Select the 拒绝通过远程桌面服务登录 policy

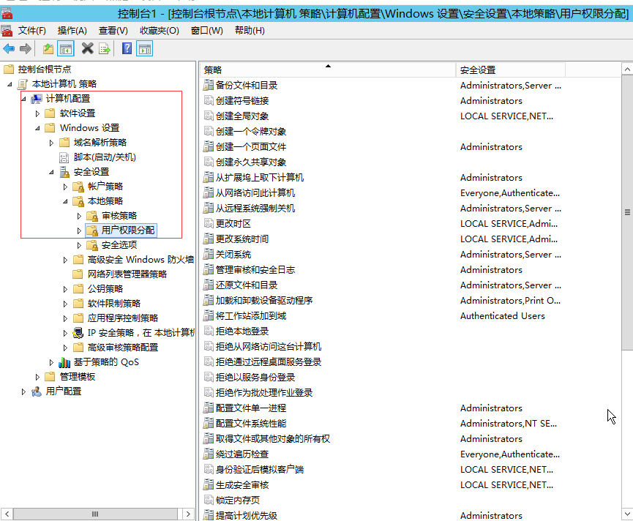pos(269,362)
